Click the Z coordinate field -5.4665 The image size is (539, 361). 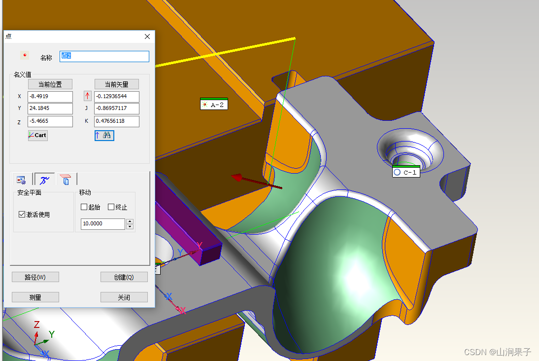pos(50,121)
